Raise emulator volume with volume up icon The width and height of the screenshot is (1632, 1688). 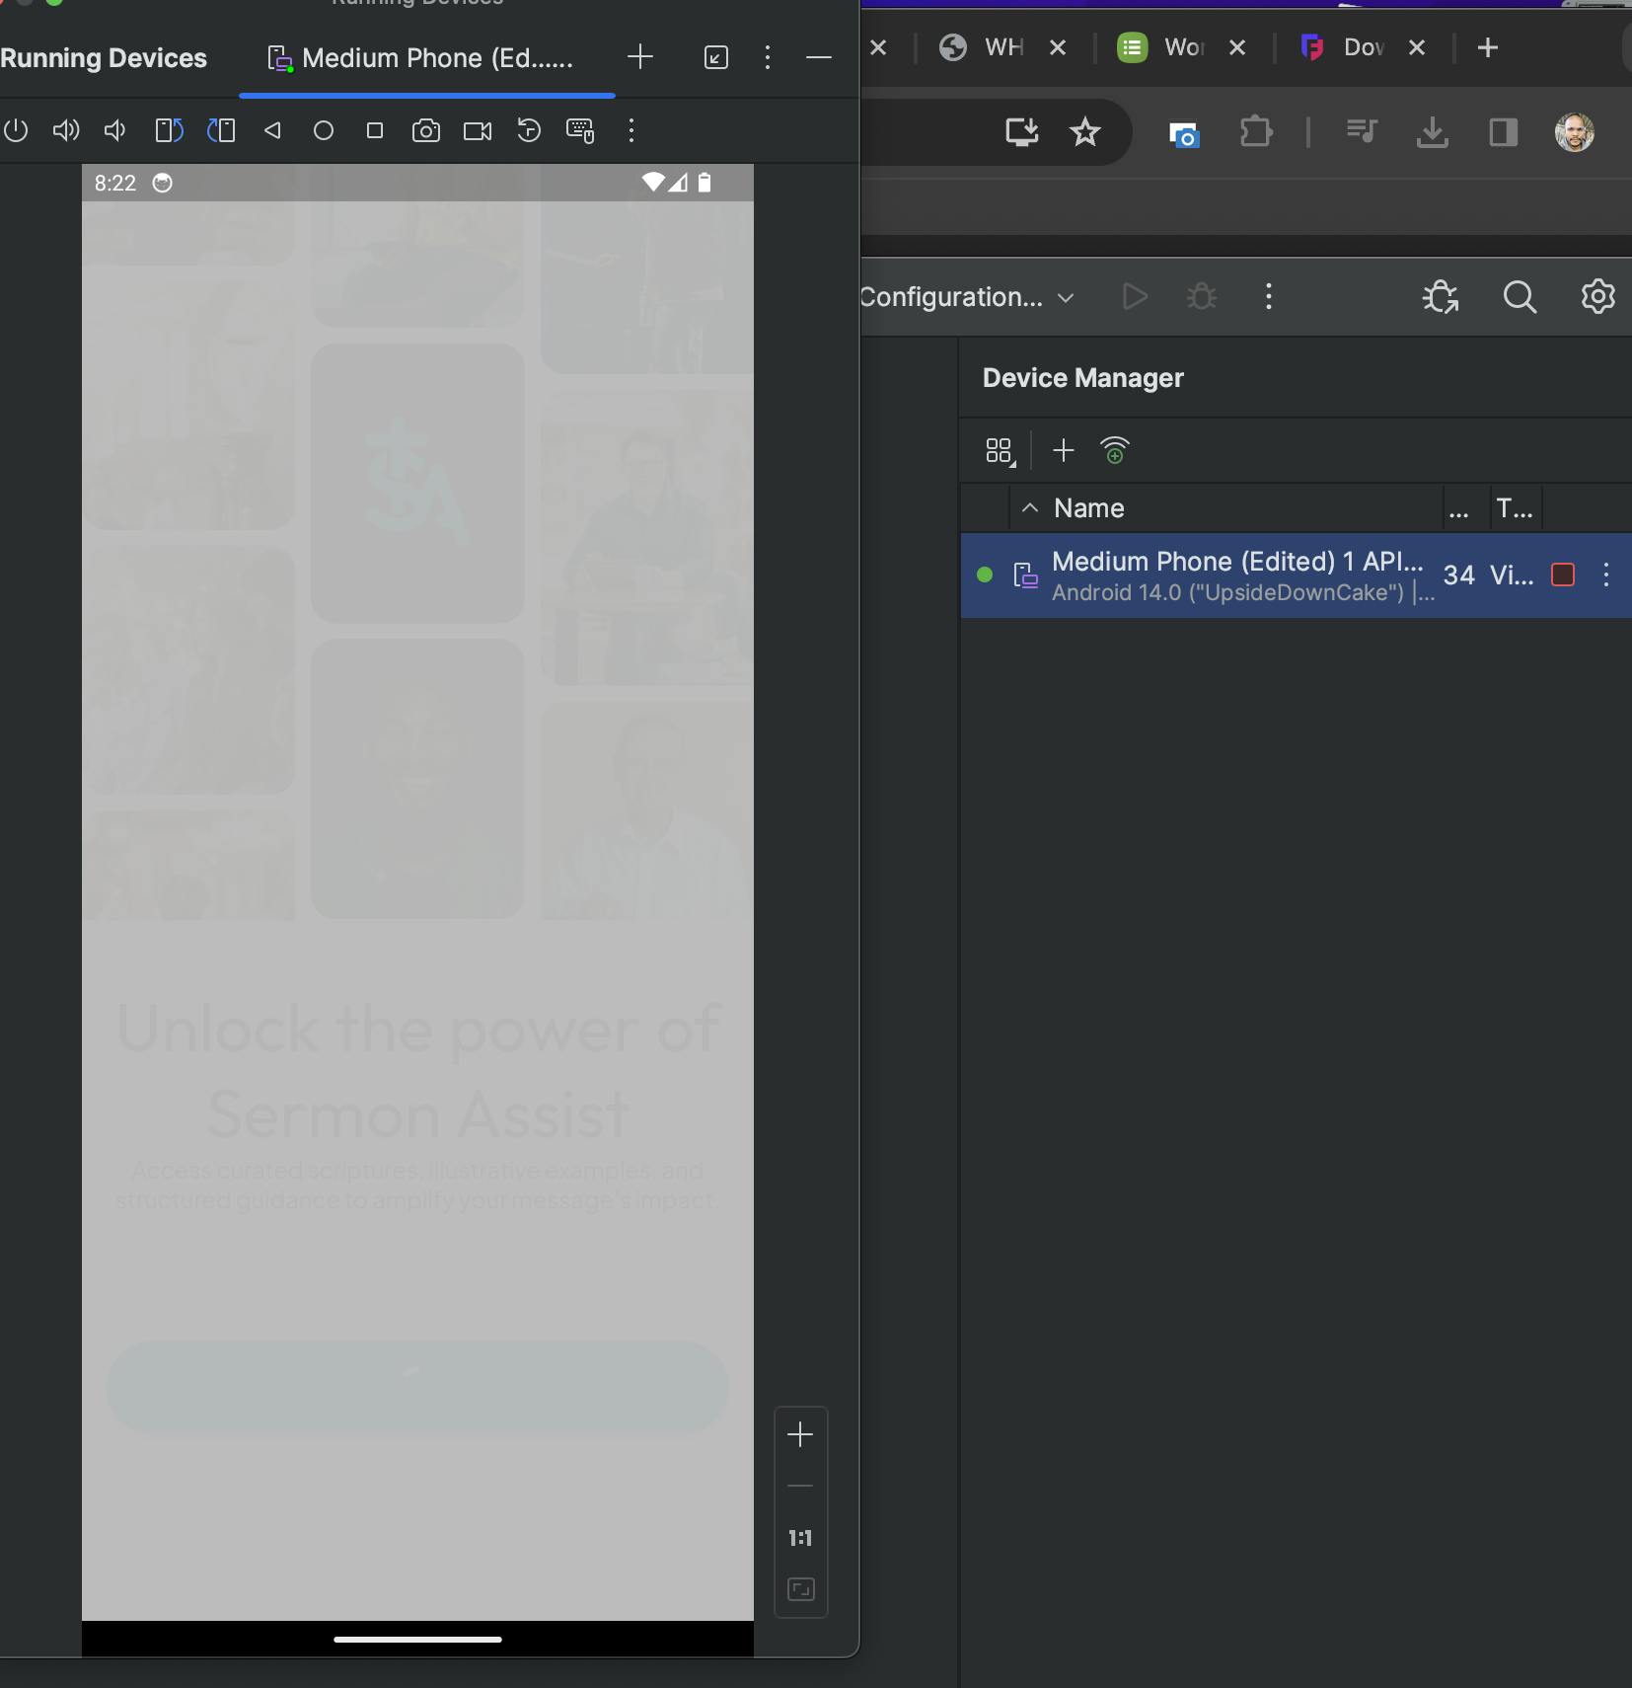(66, 130)
